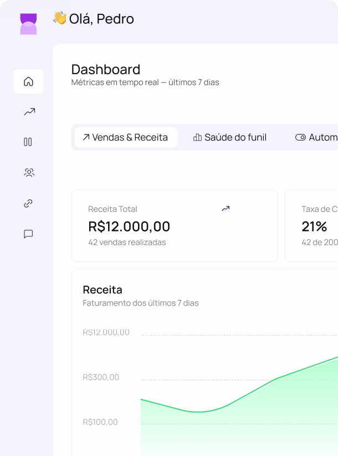Click the purple app logo
Viewport: 338px width, 456px height.
[x=28, y=24]
